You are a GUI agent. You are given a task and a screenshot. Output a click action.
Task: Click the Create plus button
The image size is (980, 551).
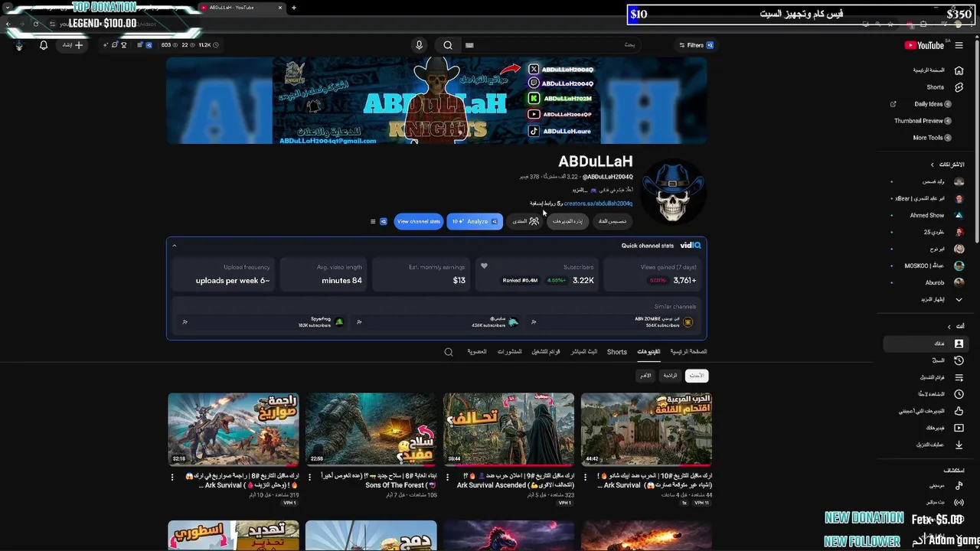(73, 45)
